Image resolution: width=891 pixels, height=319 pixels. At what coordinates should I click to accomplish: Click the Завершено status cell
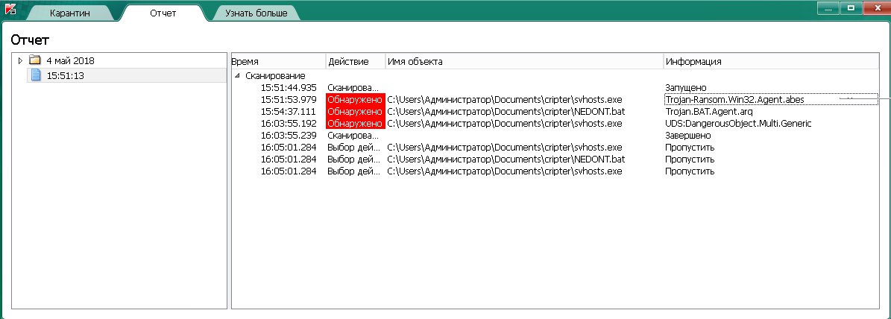(x=688, y=136)
